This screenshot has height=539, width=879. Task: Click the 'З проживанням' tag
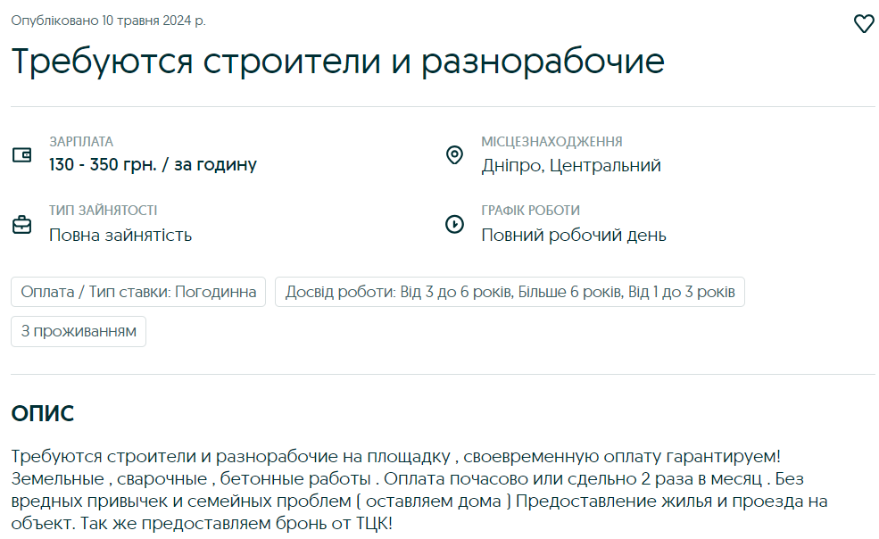pos(79,331)
